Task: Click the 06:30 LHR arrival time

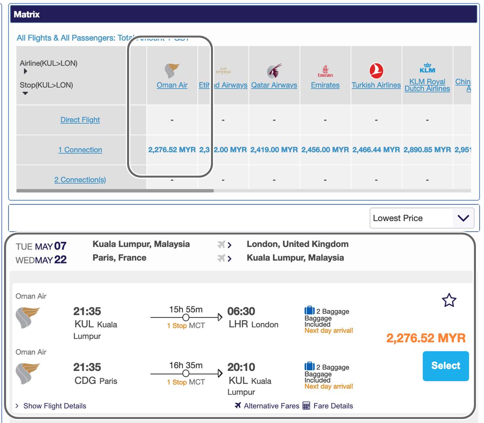Action: [x=241, y=311]
